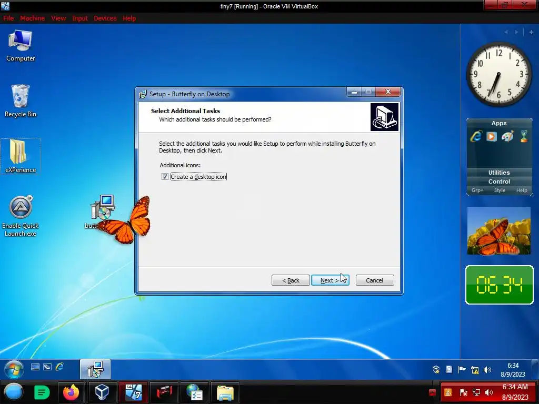
Task: Click the sidebar next gadgets arrow
Action: tap(516, 32)
